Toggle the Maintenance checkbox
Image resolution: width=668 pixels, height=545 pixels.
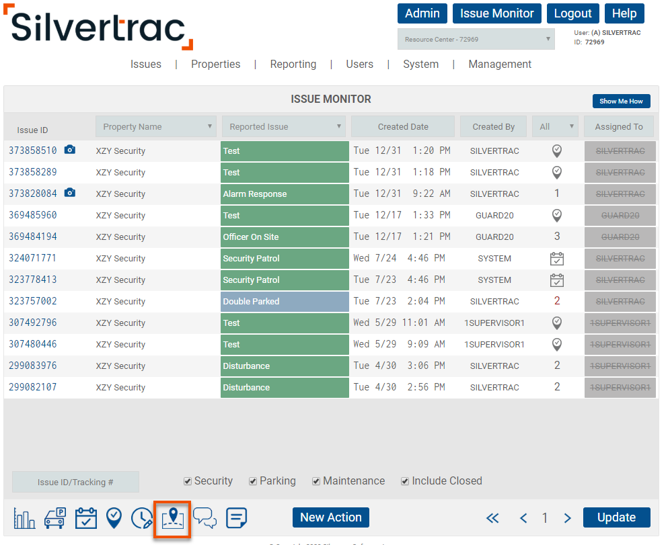[316, 481]
